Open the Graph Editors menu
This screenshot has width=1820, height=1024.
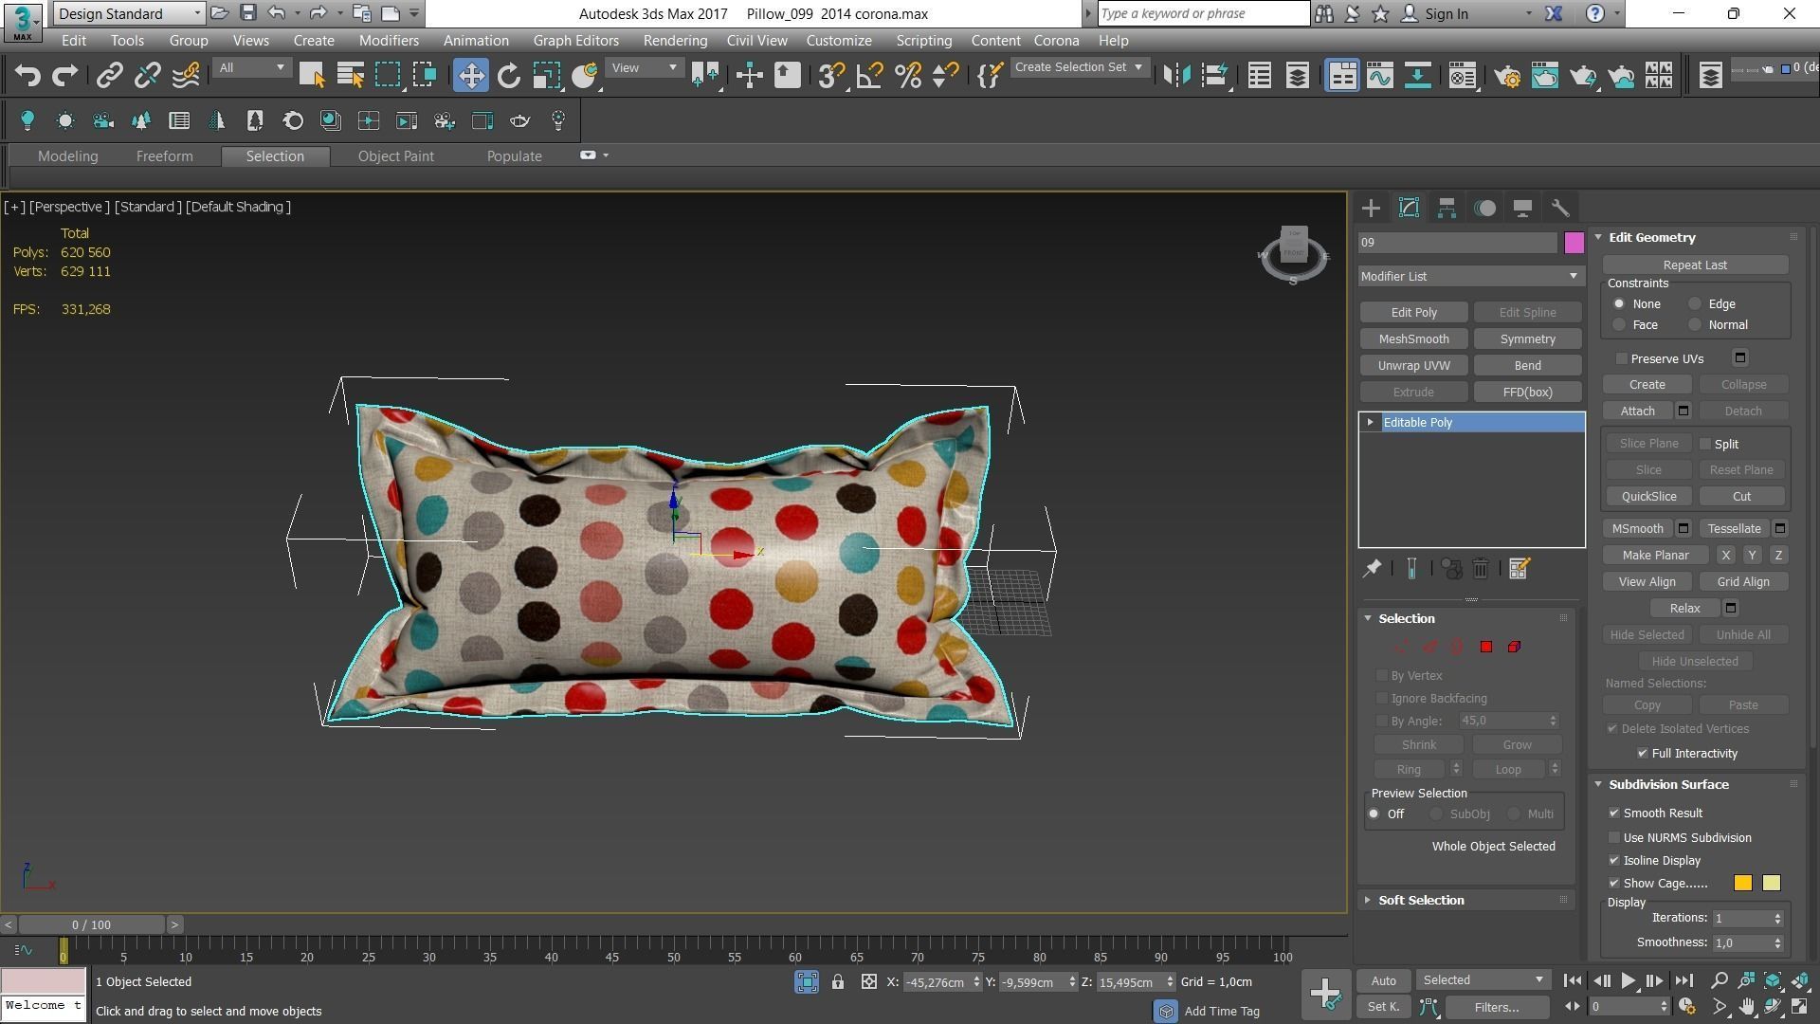click(x=575, y=41)
